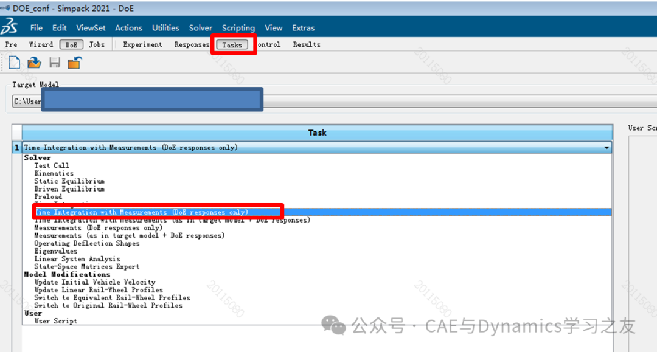Open the Solver menu
The width and height of the screenshot is (657, 352).
200,27
